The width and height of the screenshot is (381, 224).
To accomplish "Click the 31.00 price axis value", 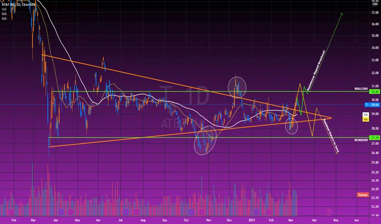I will (x=375, y=86).
